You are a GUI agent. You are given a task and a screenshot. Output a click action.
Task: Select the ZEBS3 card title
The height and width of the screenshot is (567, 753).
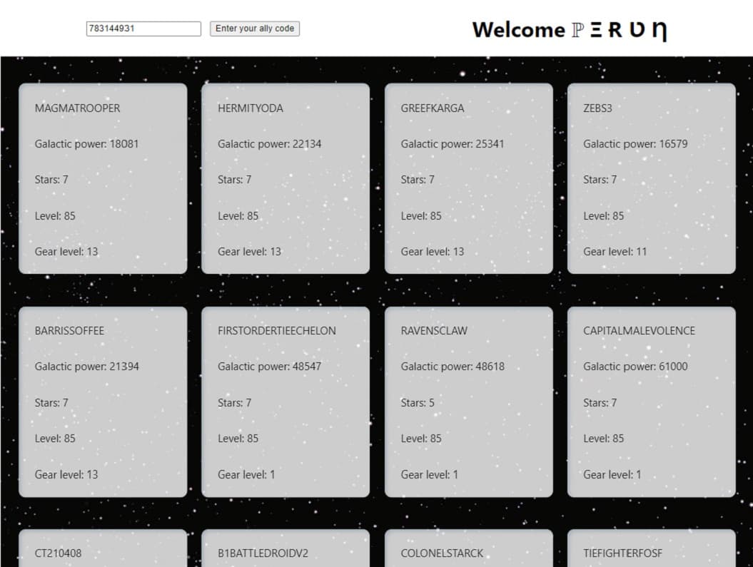pyautogui.click(x=597, y=108)
